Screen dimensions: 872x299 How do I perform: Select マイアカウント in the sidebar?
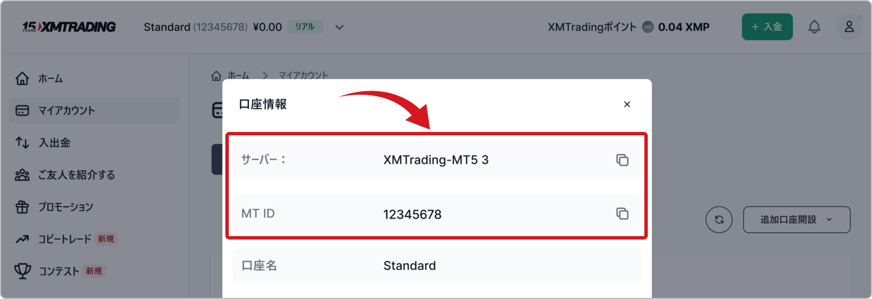coord(66,110)
